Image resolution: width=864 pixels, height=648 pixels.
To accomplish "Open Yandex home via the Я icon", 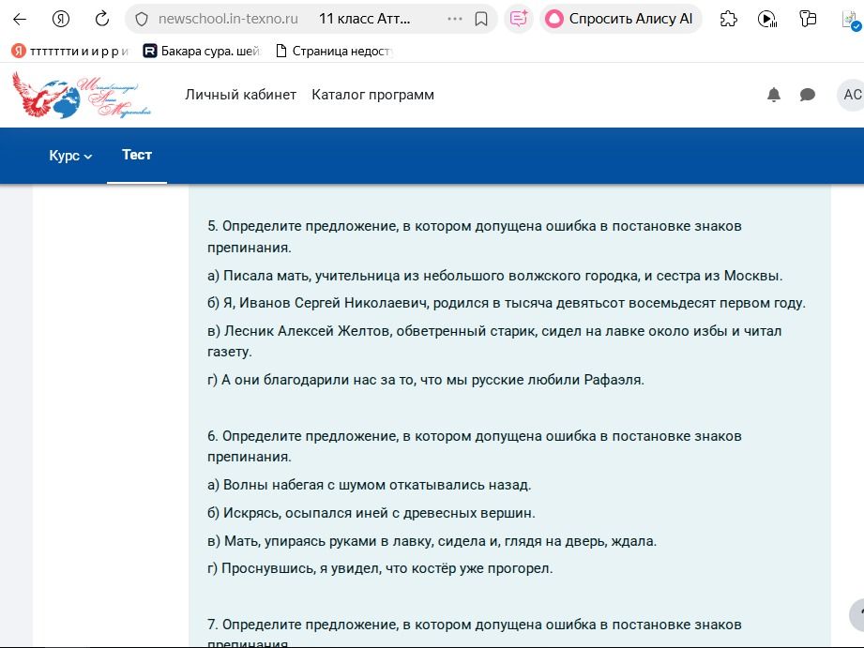I will click(x=61, y=20).
